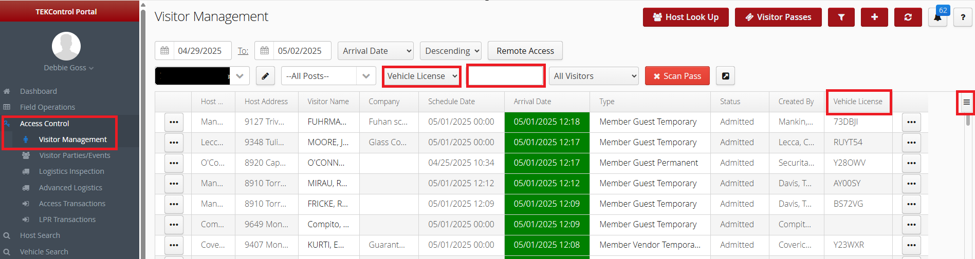Click the refresh icon button
Image resolution: width=975 pixels, height=259 pixels.
(908, 17)
